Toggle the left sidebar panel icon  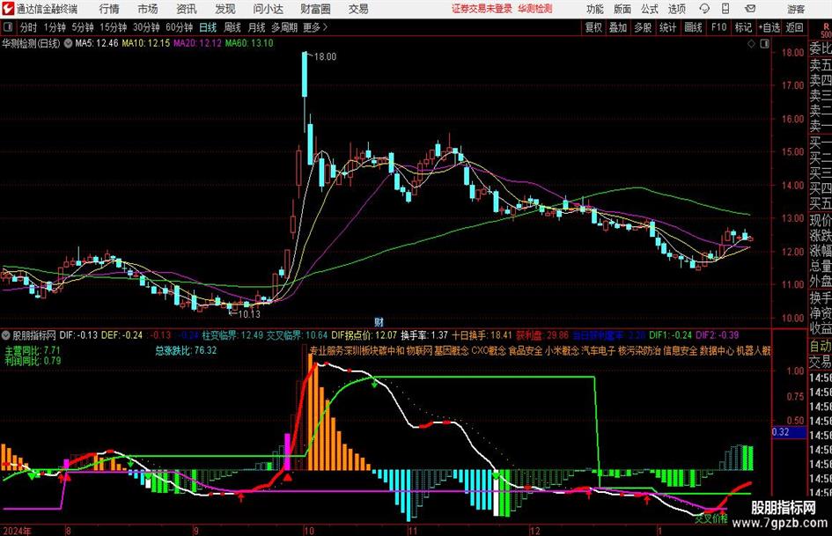click(8, 27)
